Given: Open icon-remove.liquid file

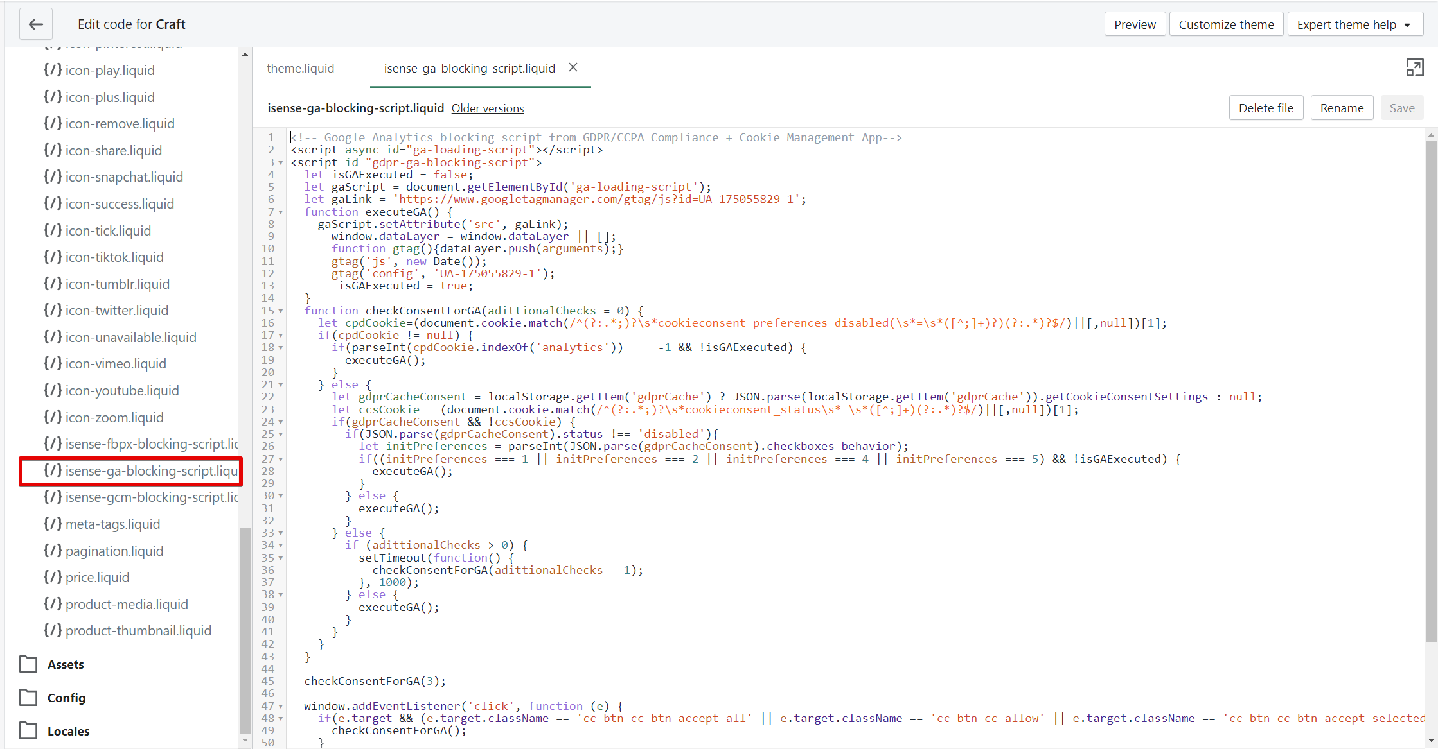Looking at the screenshot, I should point(109,124).
